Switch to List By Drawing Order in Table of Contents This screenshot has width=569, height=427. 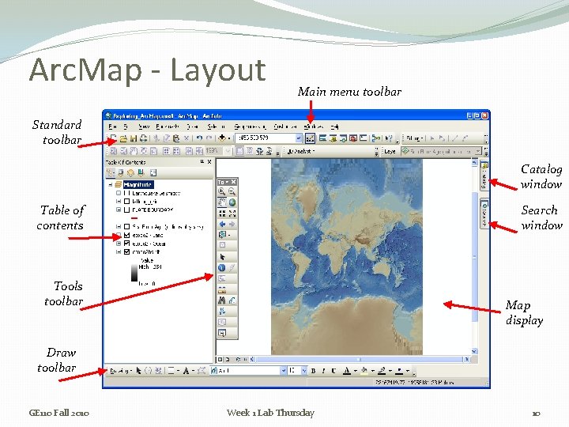pos(111,173)
